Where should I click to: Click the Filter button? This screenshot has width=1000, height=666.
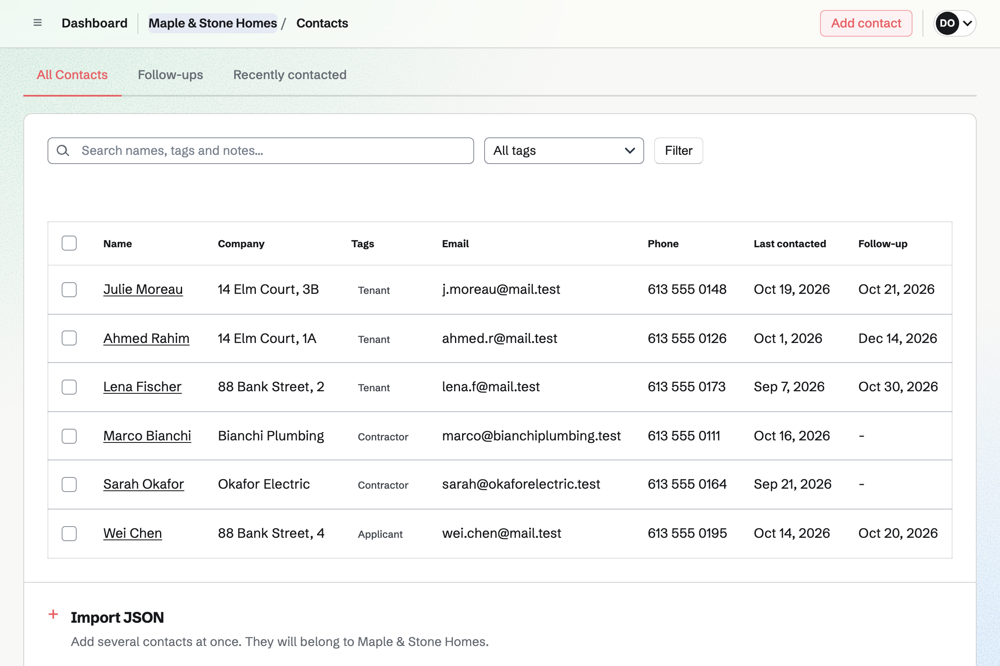click(679, 150)
